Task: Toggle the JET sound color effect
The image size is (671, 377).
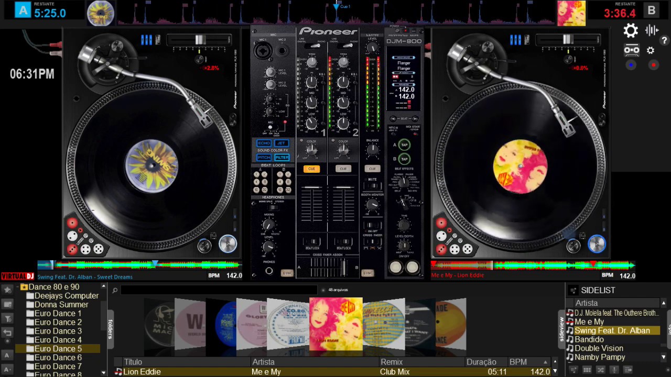Action: coord(282,143)
